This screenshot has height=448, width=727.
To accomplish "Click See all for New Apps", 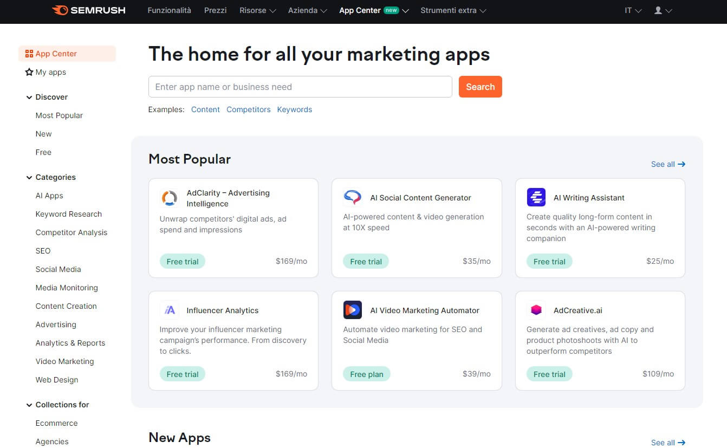I will pyautogui.click(x=668, y=443).
